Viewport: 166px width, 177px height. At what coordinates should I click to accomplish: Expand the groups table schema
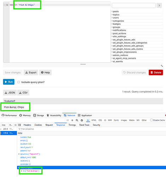tap(116, 27)
